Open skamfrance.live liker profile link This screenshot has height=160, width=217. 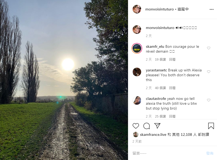(x=153, y=134)
